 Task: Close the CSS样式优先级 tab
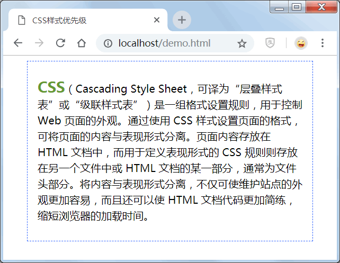[x=156, y=21]
